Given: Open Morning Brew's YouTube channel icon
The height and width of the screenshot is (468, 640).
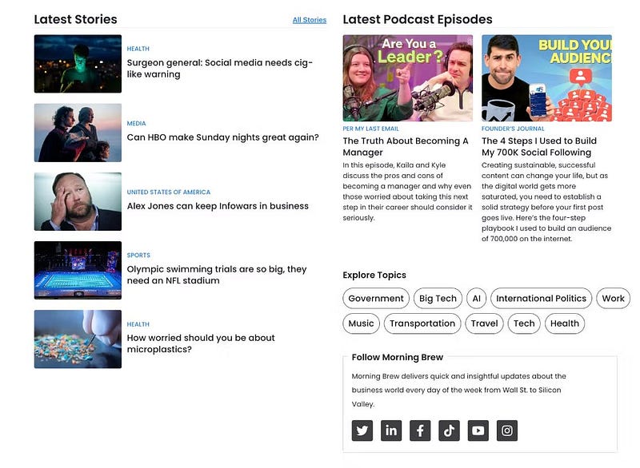Looking at the screenshot, I should pyautogui.click(x=478, y=430).
